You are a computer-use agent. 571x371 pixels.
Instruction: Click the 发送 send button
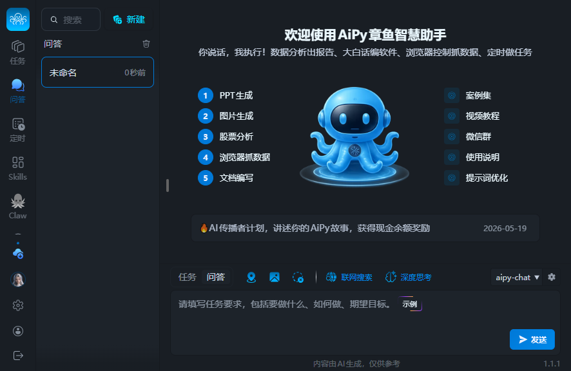(x=532, y=339)
